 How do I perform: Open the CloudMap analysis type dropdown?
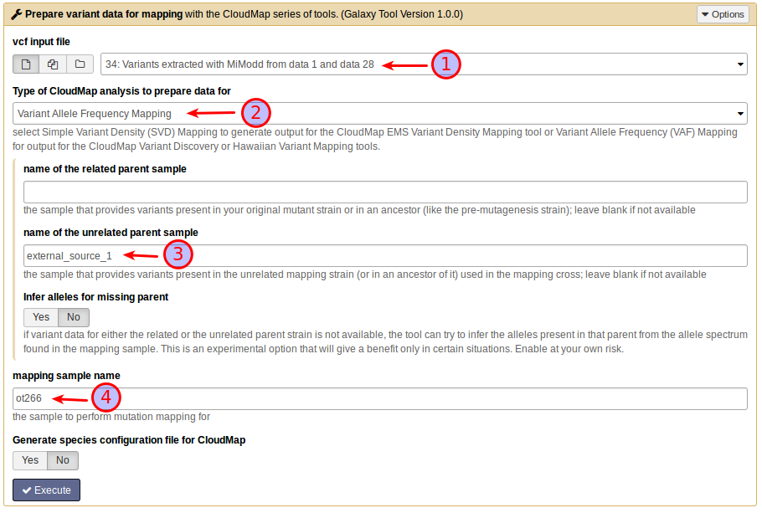(380, 114)
